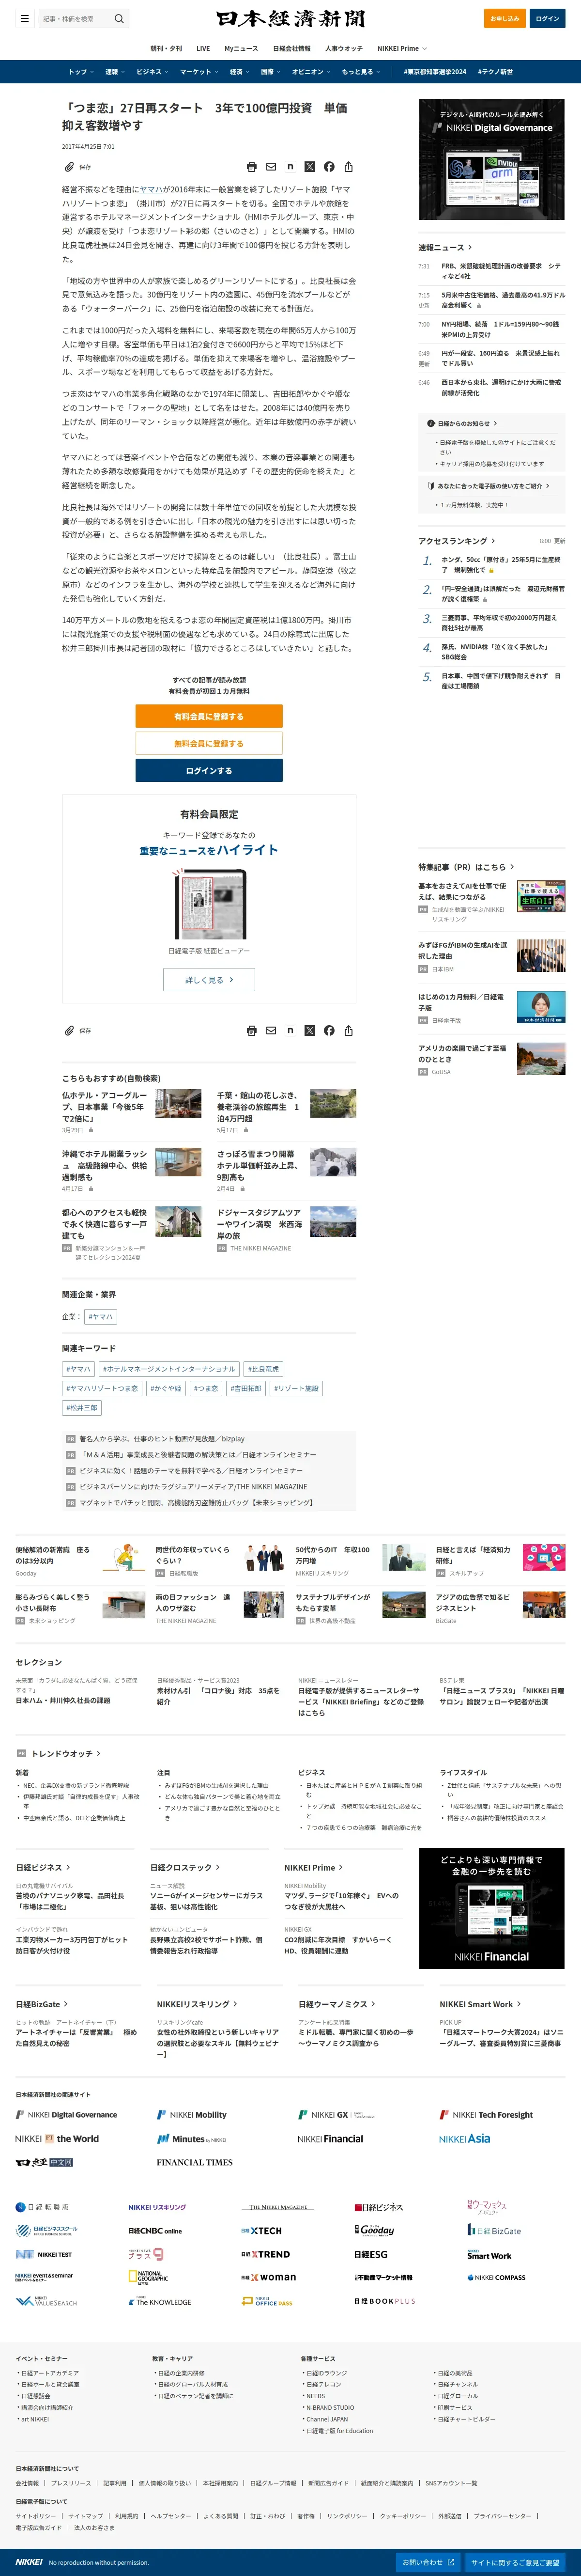Screen dimensions: 581x2576
Task: Expand the もっと見る navigation dropdown
Action: point(361,72)
